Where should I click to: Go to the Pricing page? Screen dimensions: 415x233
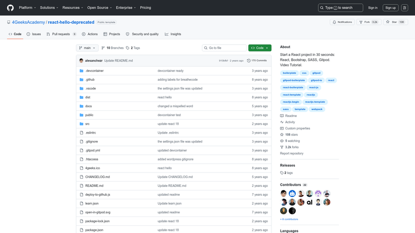click(x=146, y=8)
